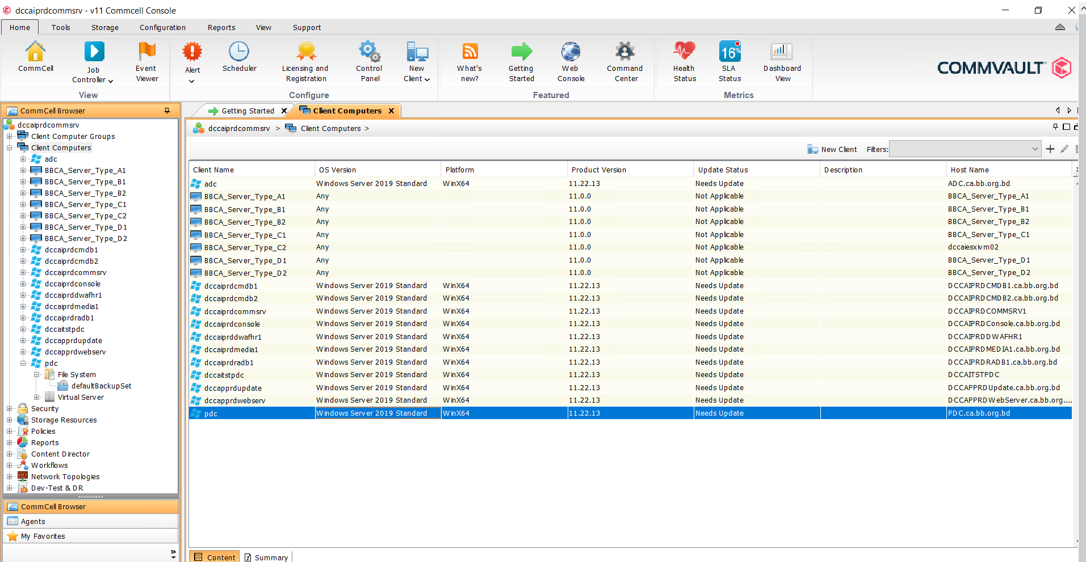Open the Filters dropdown
Screen dimensions: 1086x562
[x=965, y=149]
